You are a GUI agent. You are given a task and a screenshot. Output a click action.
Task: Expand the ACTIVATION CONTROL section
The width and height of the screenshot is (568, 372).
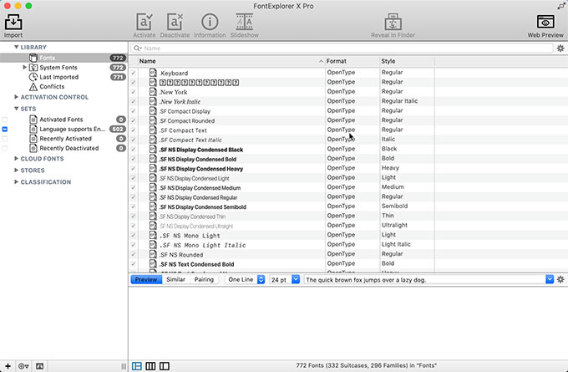point(16,97)
